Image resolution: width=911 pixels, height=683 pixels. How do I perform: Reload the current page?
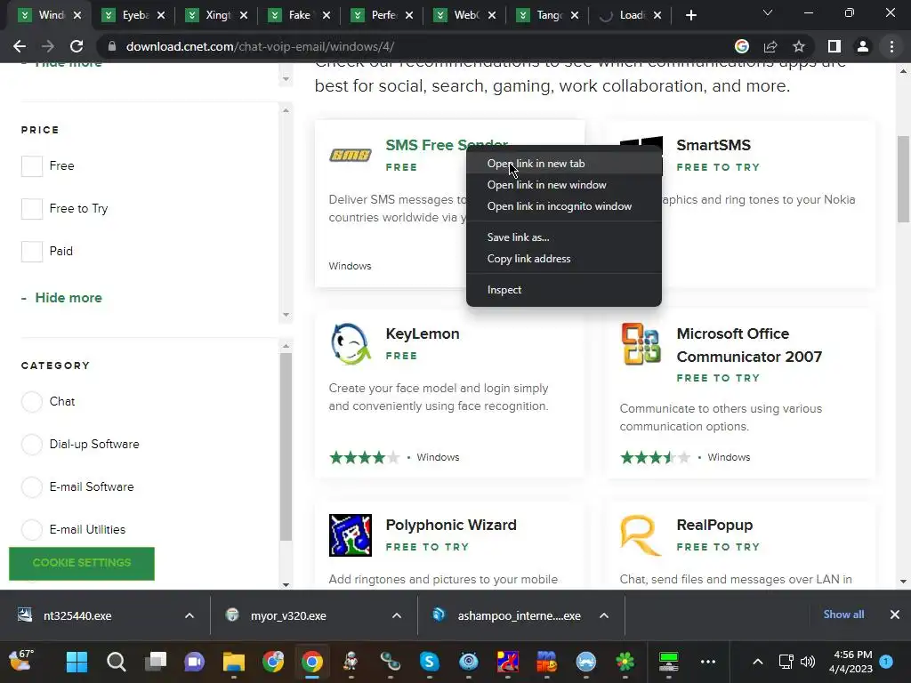[77, 46]
